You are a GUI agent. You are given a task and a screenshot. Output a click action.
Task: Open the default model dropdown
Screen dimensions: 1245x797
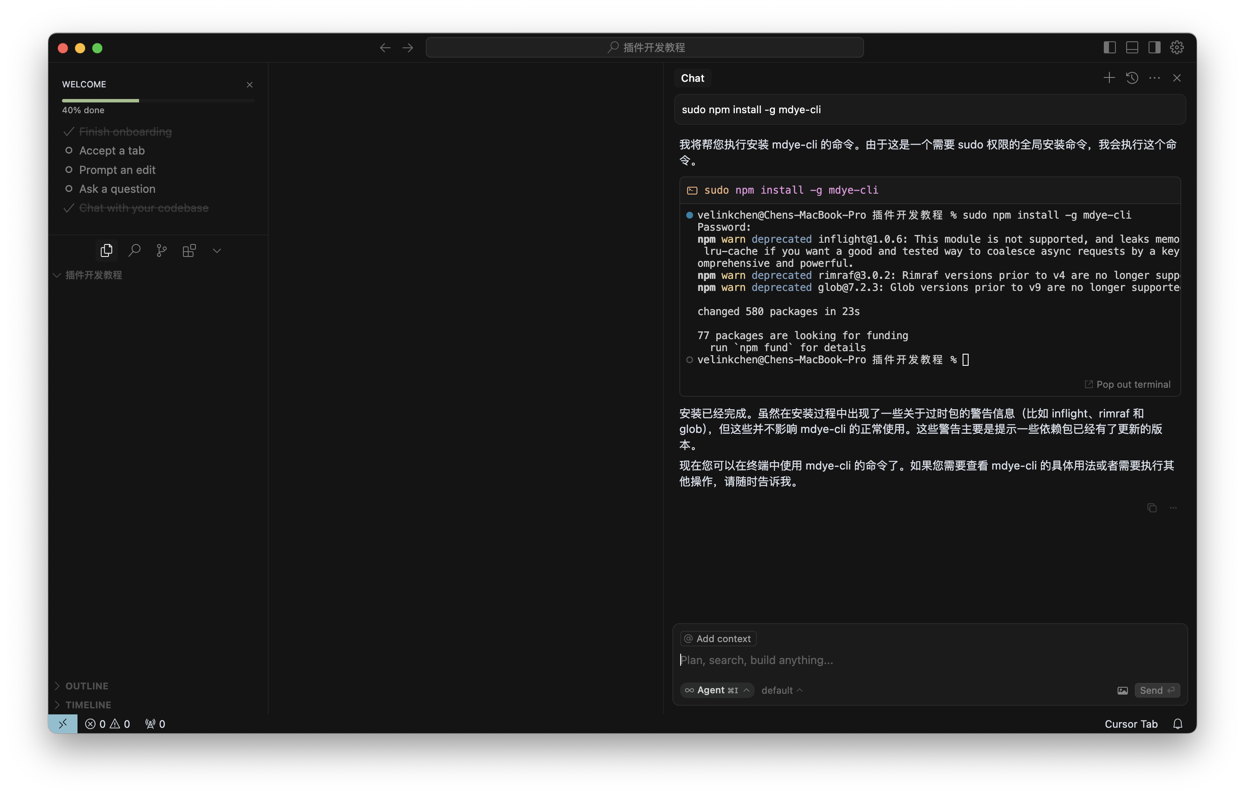pos(781,690)
